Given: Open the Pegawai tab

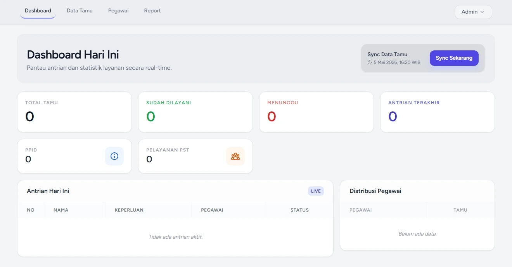Looking at the screenshot, I should click(x=118, y=11).
